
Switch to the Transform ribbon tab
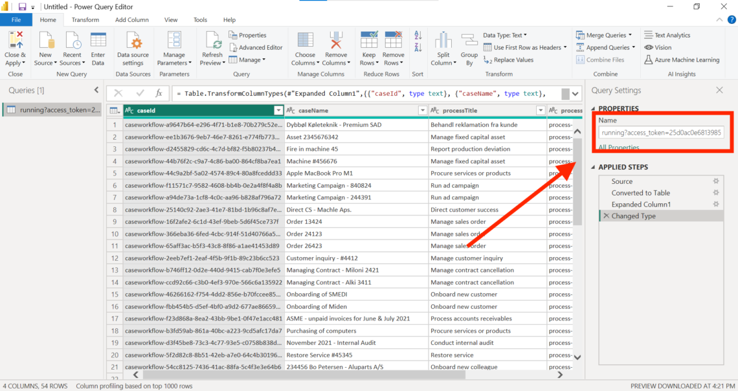(x=85, y=19)
